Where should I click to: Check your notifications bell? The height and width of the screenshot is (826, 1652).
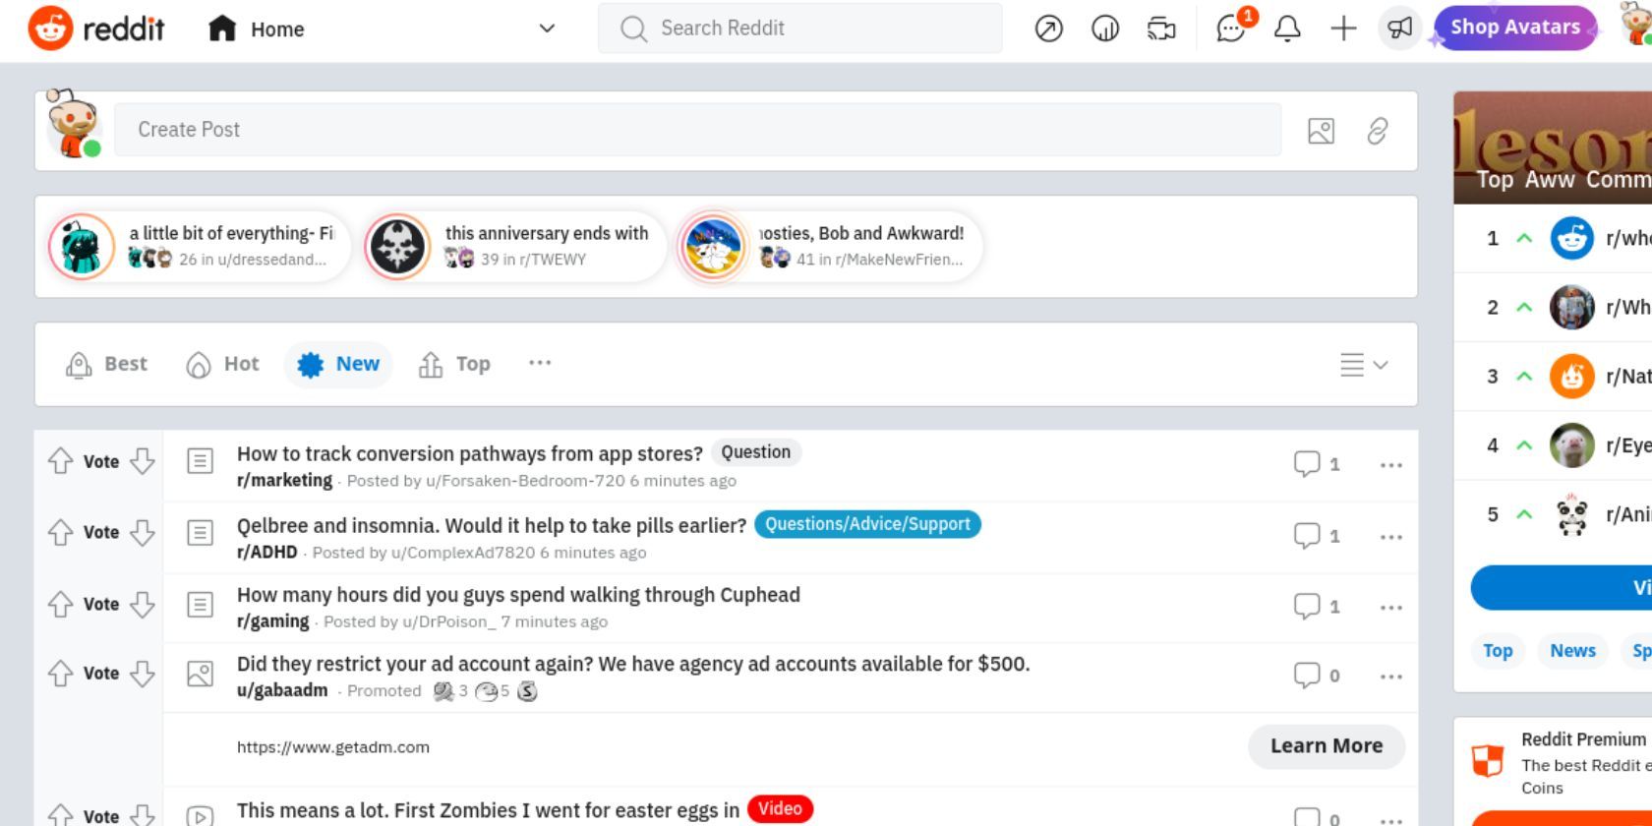coord(1285,29)
